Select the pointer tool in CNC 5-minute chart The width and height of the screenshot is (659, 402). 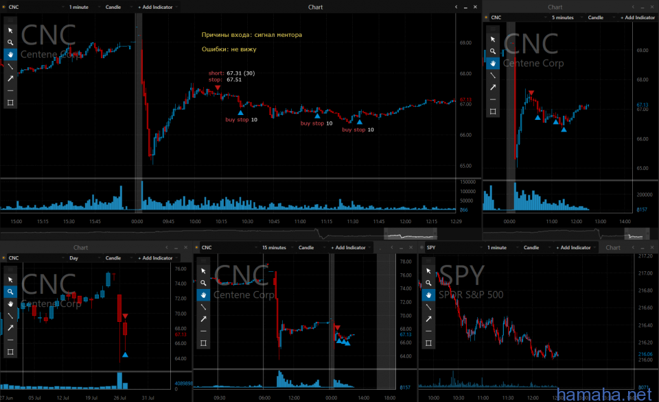pyautogui.click(x=493, y=40)
